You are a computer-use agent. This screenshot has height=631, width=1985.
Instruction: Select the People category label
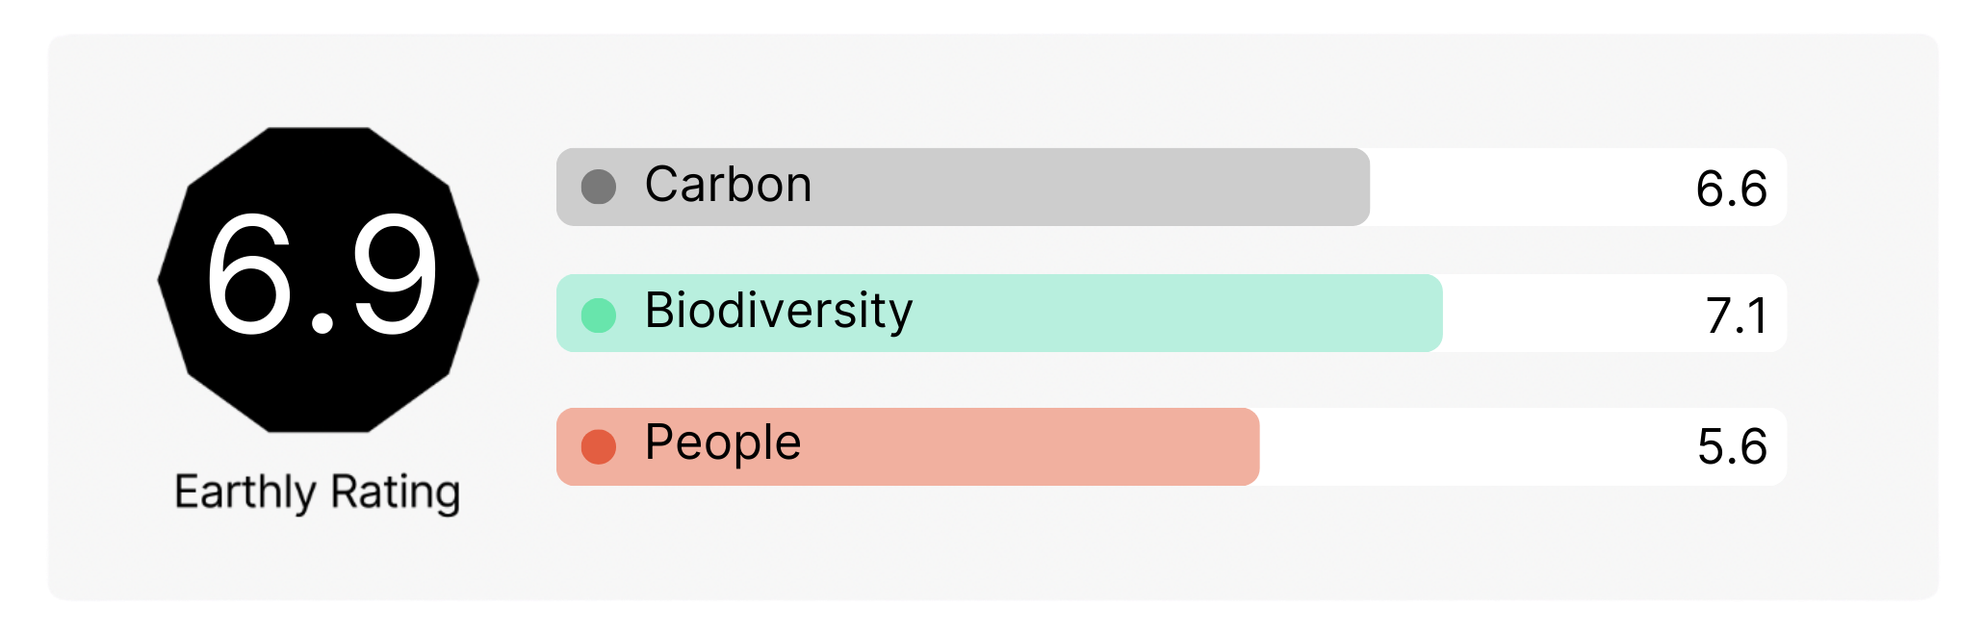(x=722, y=442)
